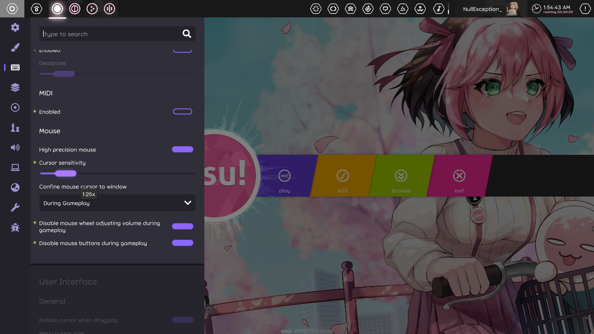Click the edit button in main menu
This screenshot has height=334, width=594.
point(343,176)
